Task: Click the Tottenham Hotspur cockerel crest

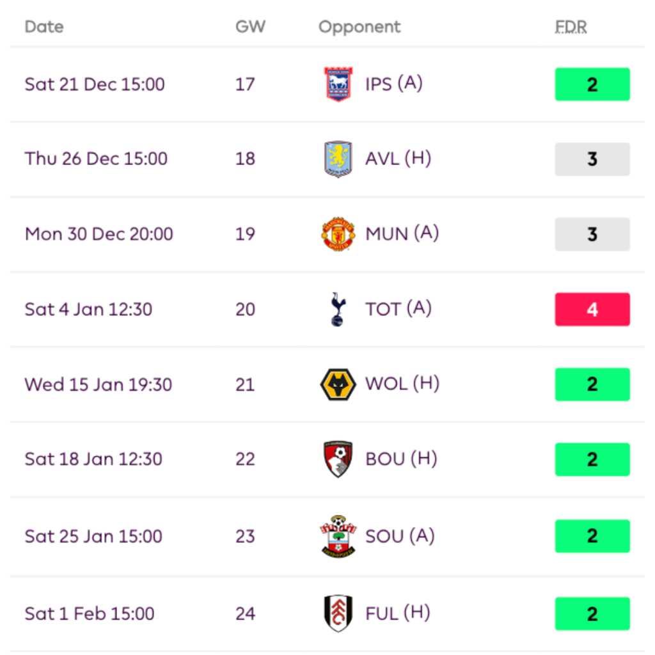Action: click(x=338, y=310)
